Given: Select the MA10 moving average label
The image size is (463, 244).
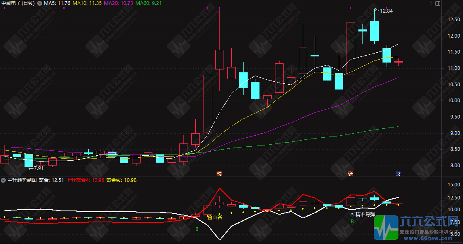Looking at the screenshot, I should click(87, 3).
